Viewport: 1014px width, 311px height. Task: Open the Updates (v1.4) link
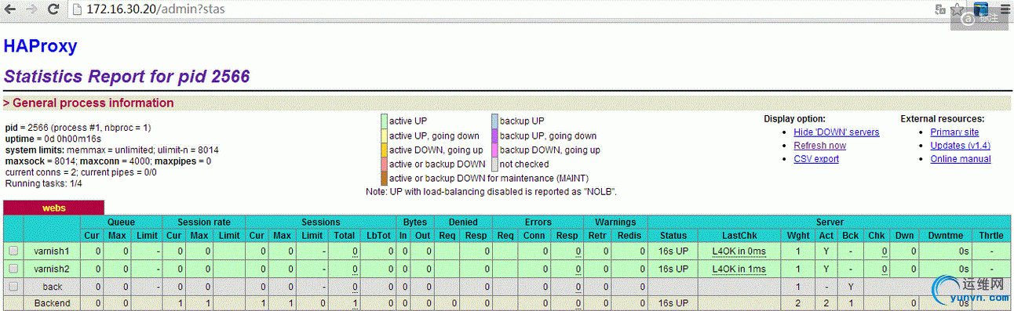pos(960,146)
